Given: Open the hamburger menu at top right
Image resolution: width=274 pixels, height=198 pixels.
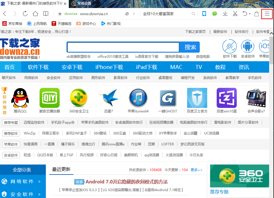Looking at the screenshot, I should tap(267, 13).
